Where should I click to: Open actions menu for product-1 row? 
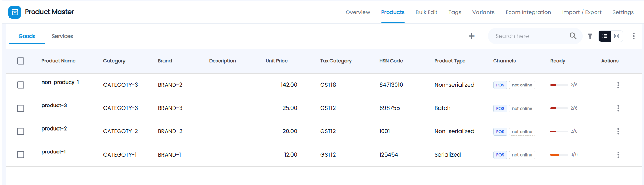[618, 154]
